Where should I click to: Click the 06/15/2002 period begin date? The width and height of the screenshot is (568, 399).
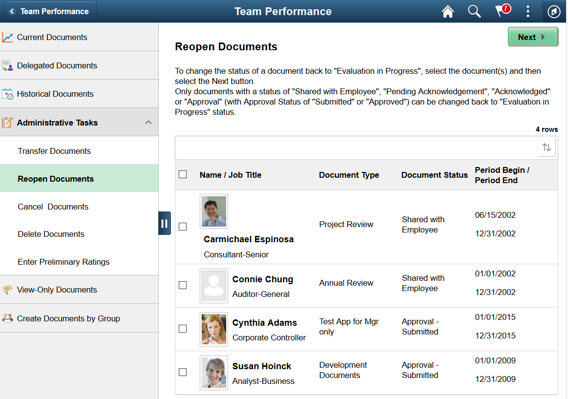[495, 215]
